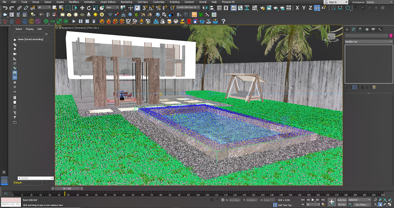The width and height of the screenshot is (394, 208).
Task: Click the Set Key button
Action: [x=341, y=204]
